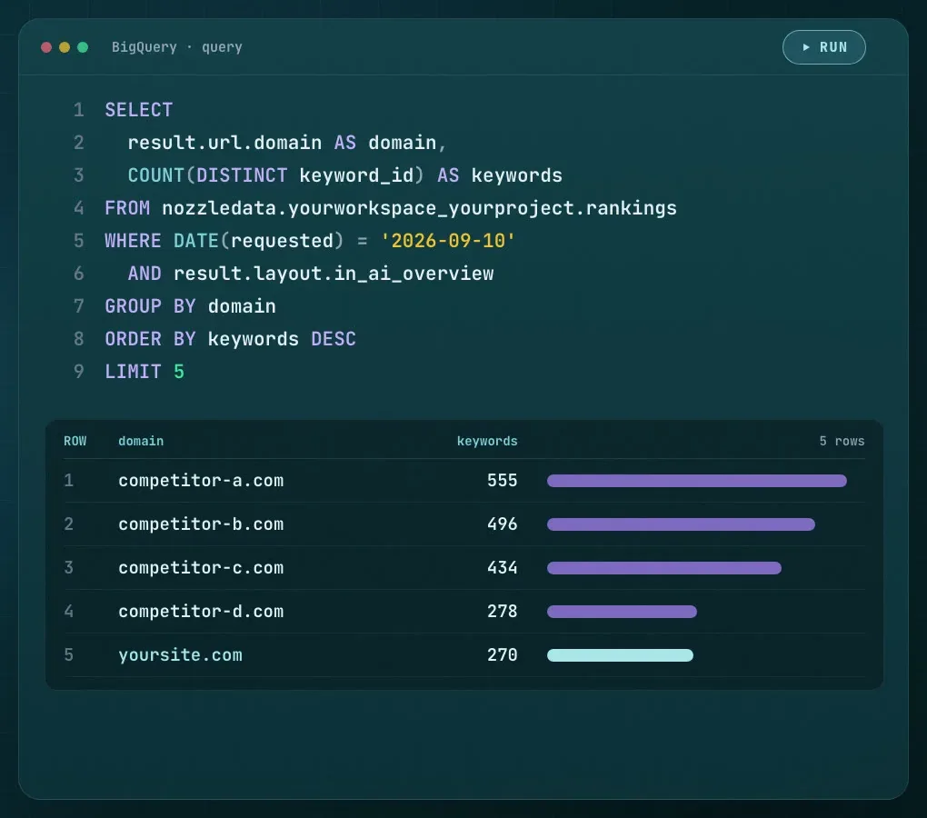Click the SELECT keyword on line 1
The width and height of the screenshot is (927, 818).
point(139,110)
